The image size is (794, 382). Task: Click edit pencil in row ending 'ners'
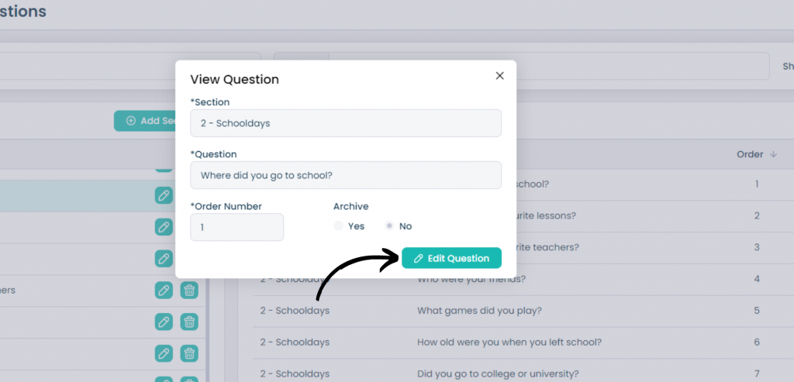tap(164, 291)
